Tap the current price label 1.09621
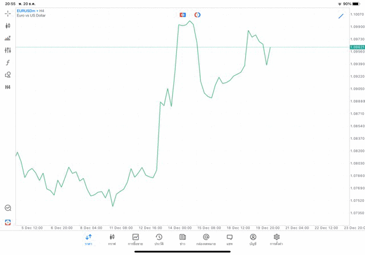Screen dimensions: 365x255 coord(358,47)
